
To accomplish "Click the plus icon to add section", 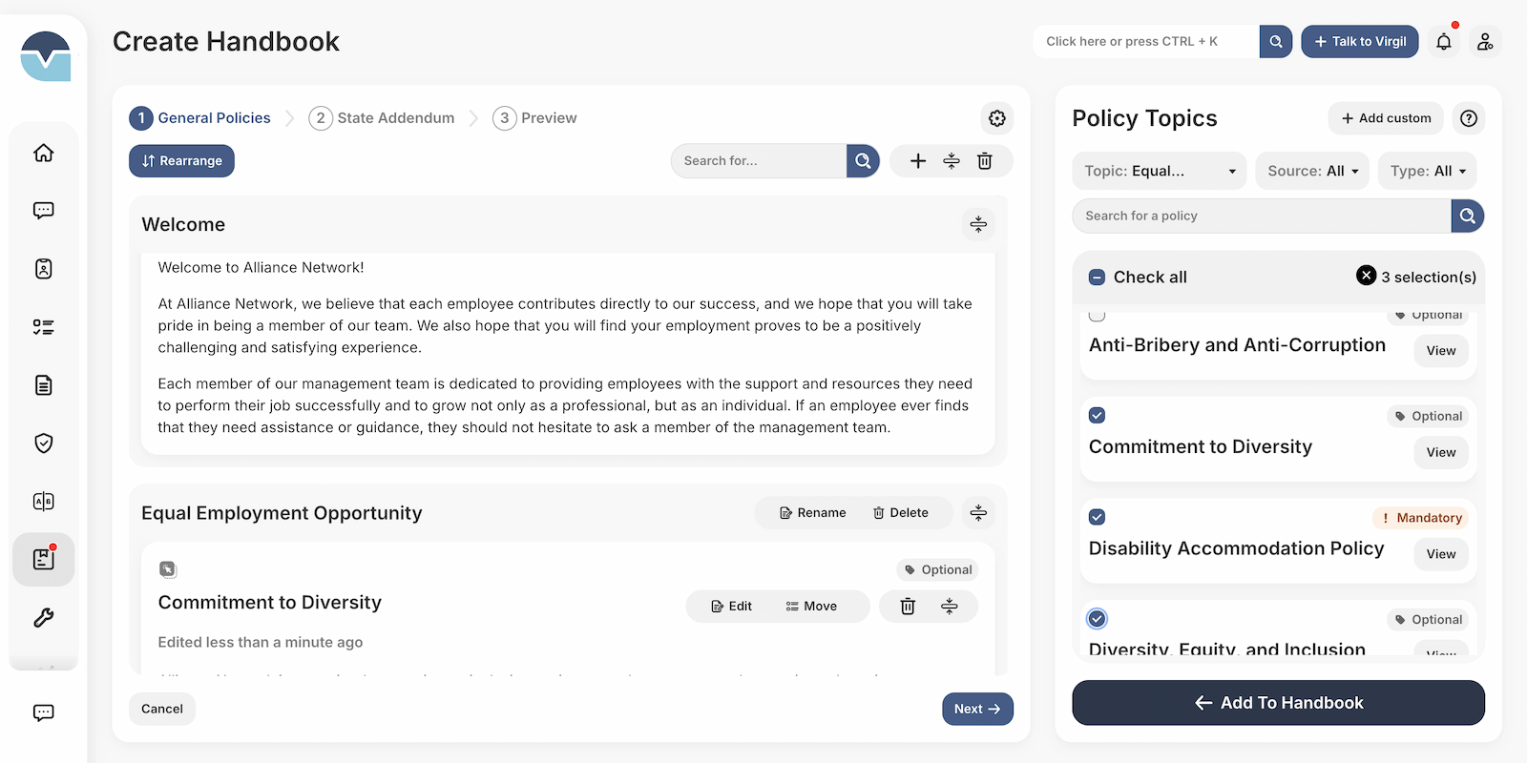I will [x=918, y=161].
